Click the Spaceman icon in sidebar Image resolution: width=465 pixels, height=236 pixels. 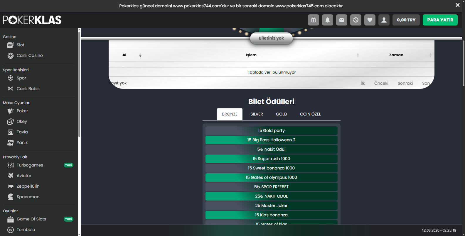click(x=11, y=197)
